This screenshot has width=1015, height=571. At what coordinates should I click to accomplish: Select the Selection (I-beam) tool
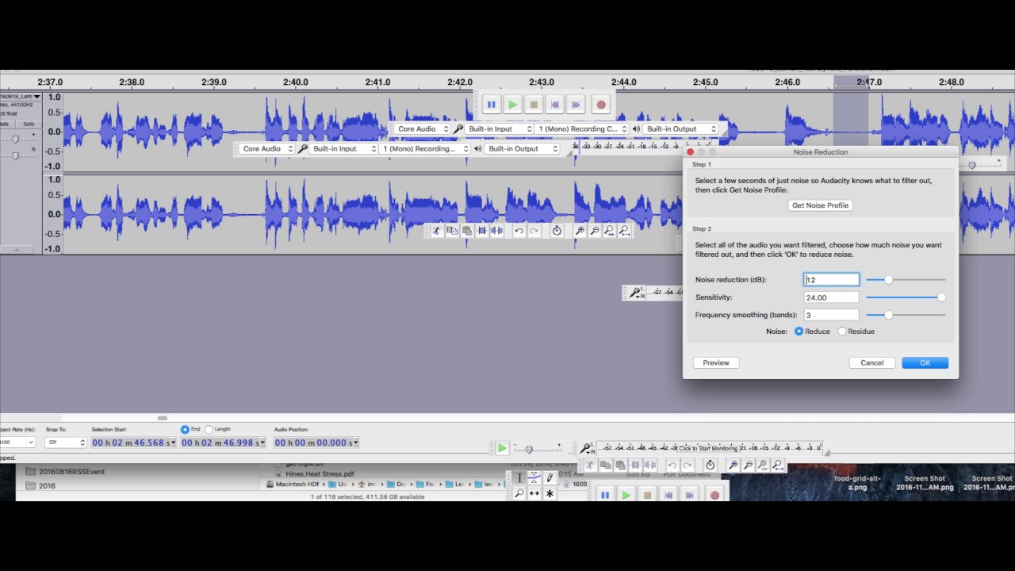click(519, 478)
